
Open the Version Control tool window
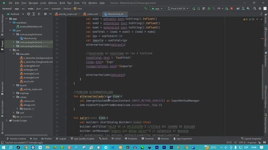16,139
